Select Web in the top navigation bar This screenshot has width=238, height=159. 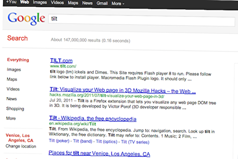[x=24, y=2]
